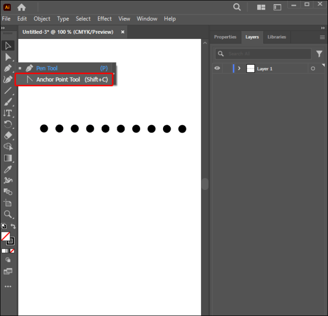
Task: Open the View menu
Action: [x=124, y=19]
